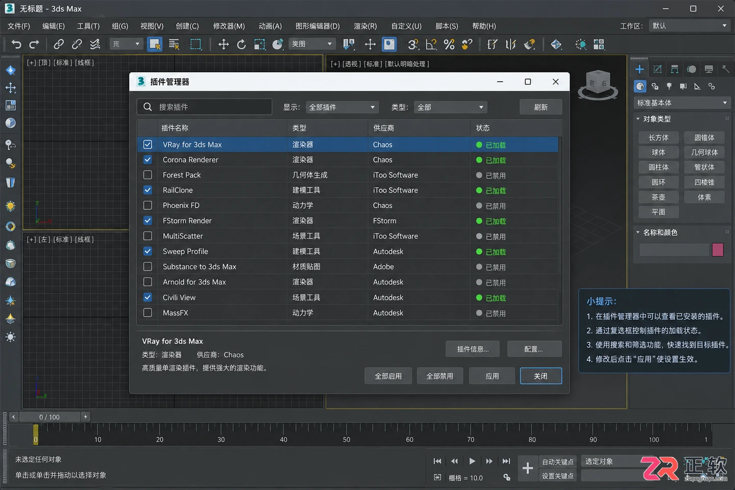Screen dimensions: 735x490
Task: Toggle the 3D Snaps icon
Action: coord(413,44)
